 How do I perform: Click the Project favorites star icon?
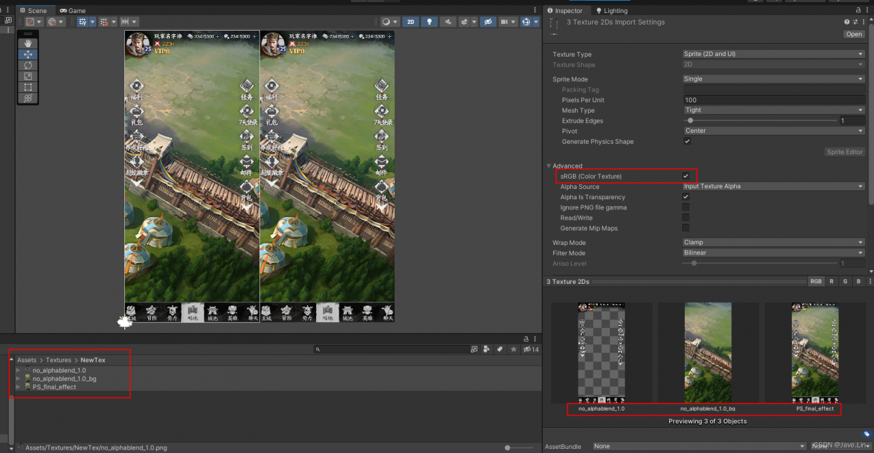[513, 349]
